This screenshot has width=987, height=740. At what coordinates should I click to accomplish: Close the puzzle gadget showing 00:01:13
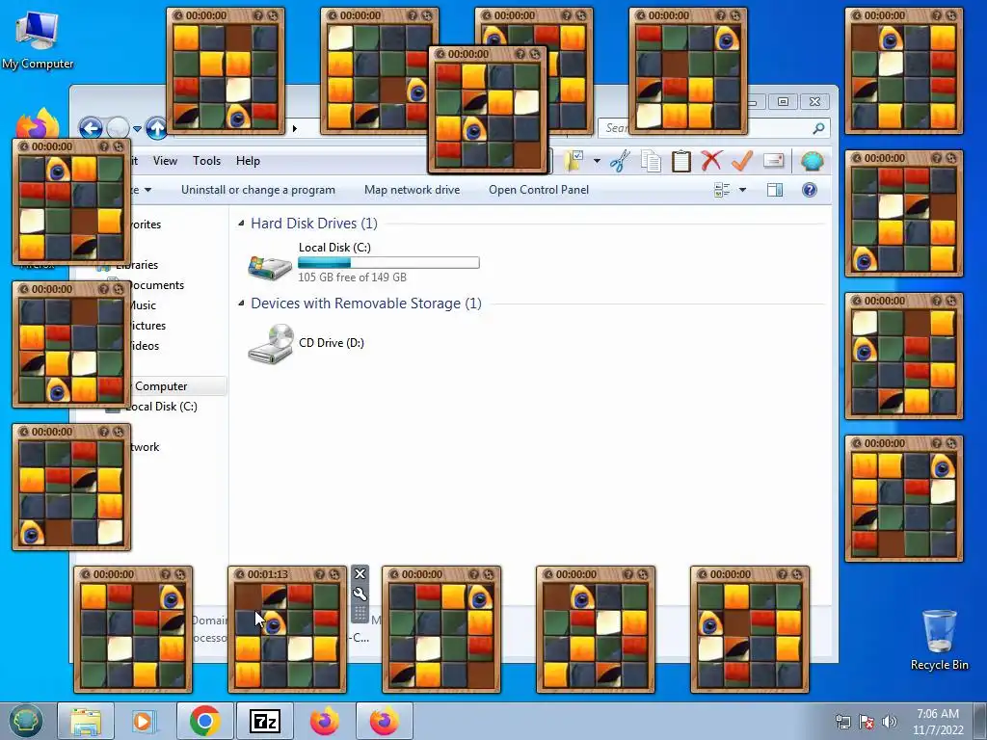point(360,574)
